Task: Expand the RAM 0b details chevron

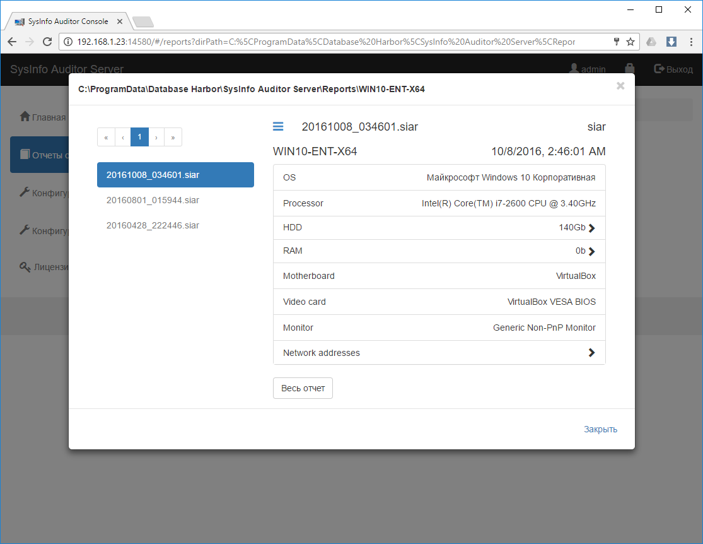Action: point(592,251)
